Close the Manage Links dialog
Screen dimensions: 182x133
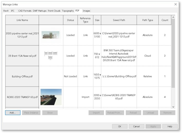point(175,4)
